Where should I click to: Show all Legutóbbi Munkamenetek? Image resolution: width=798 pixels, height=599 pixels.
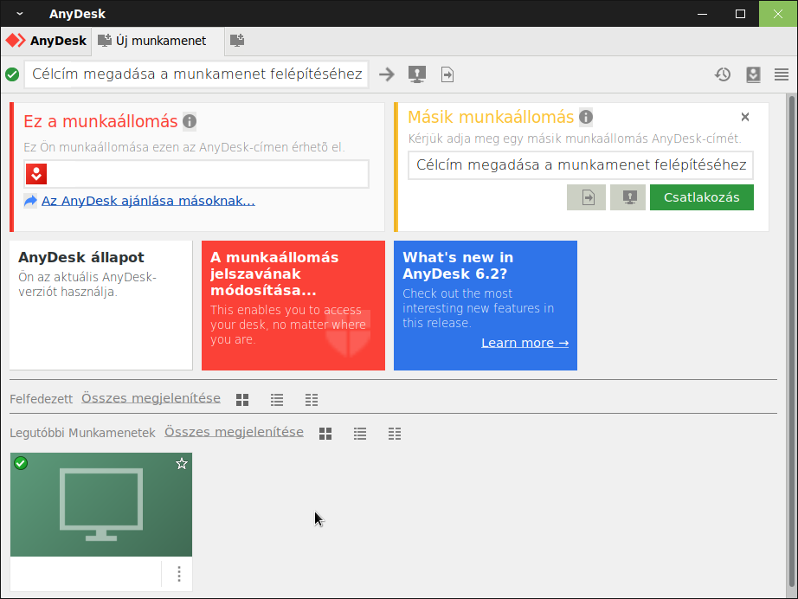point(234,432)
